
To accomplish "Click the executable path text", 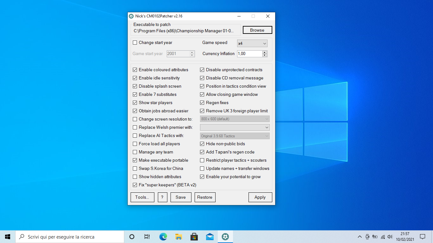I will click(184, 31).
